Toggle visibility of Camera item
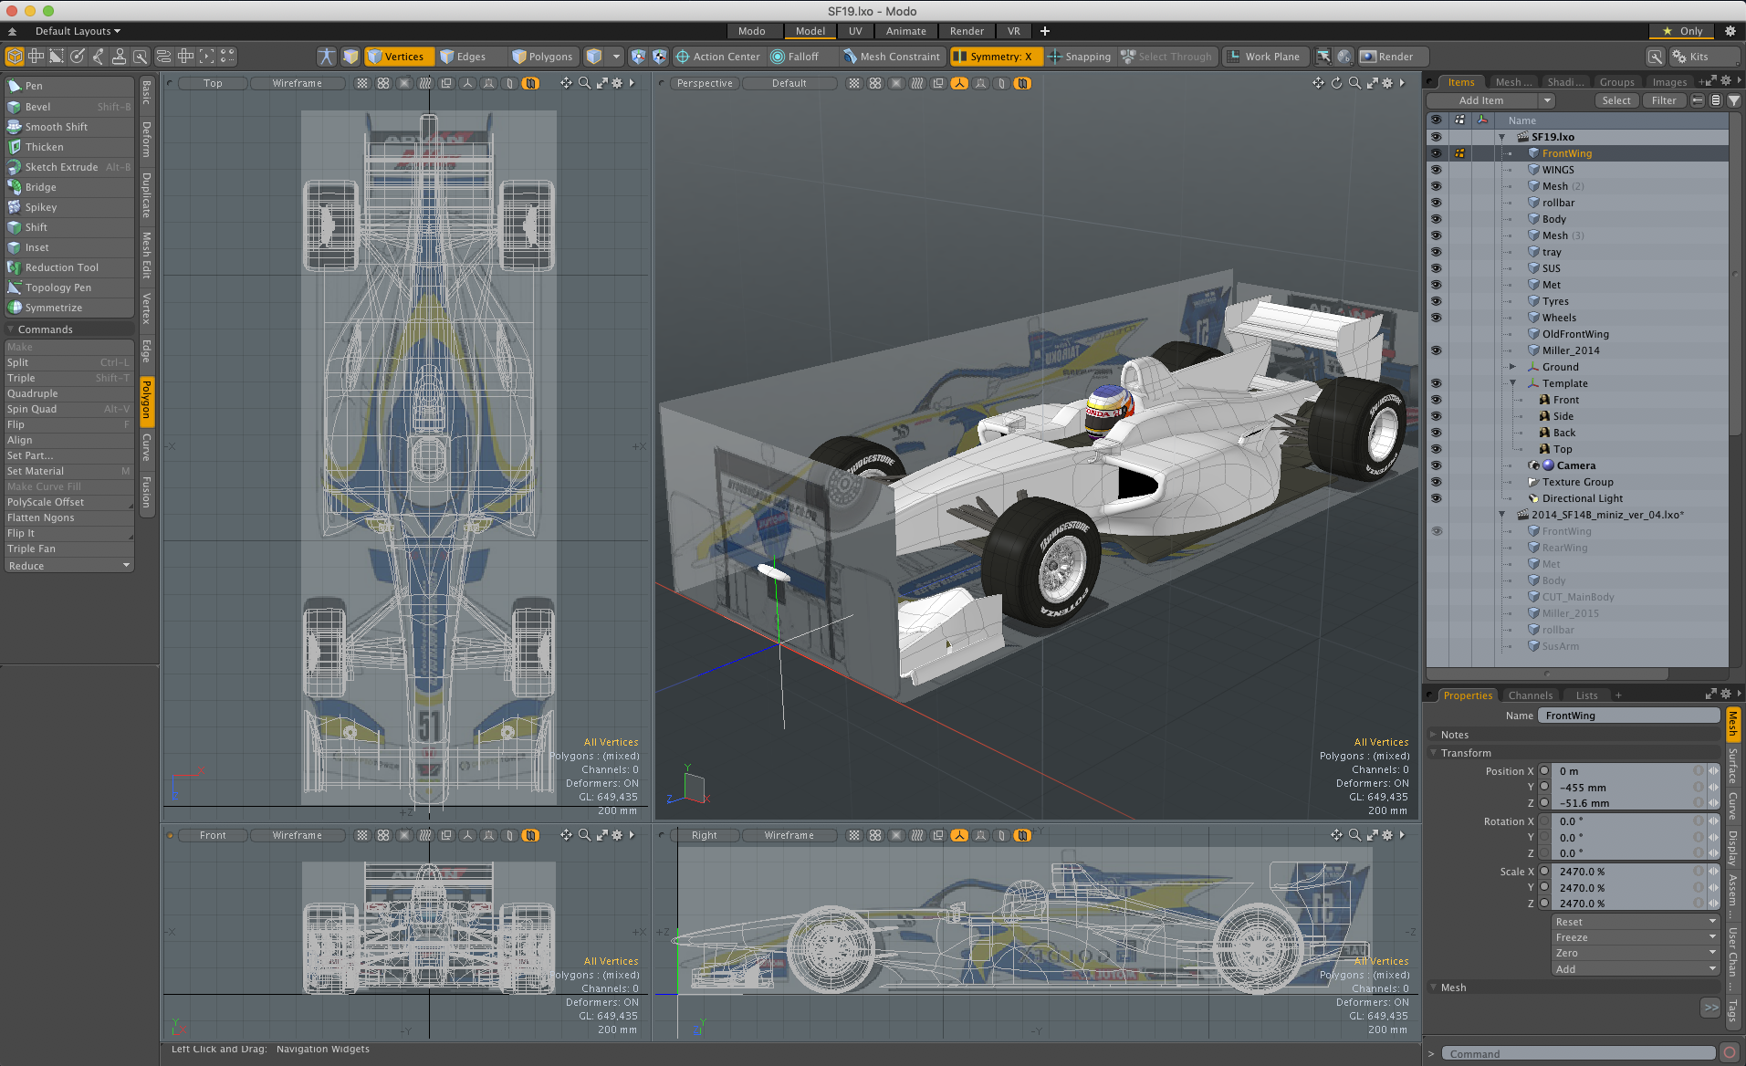The height and width of the screenshot is (1066, 1746). (1437, 465)
